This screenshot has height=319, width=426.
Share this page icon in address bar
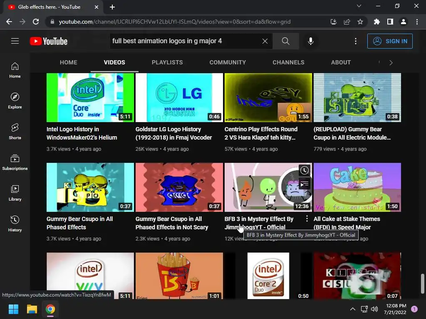[347, 22]
